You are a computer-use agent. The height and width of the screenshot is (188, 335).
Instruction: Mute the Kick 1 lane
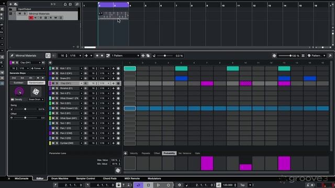[53, 68]
